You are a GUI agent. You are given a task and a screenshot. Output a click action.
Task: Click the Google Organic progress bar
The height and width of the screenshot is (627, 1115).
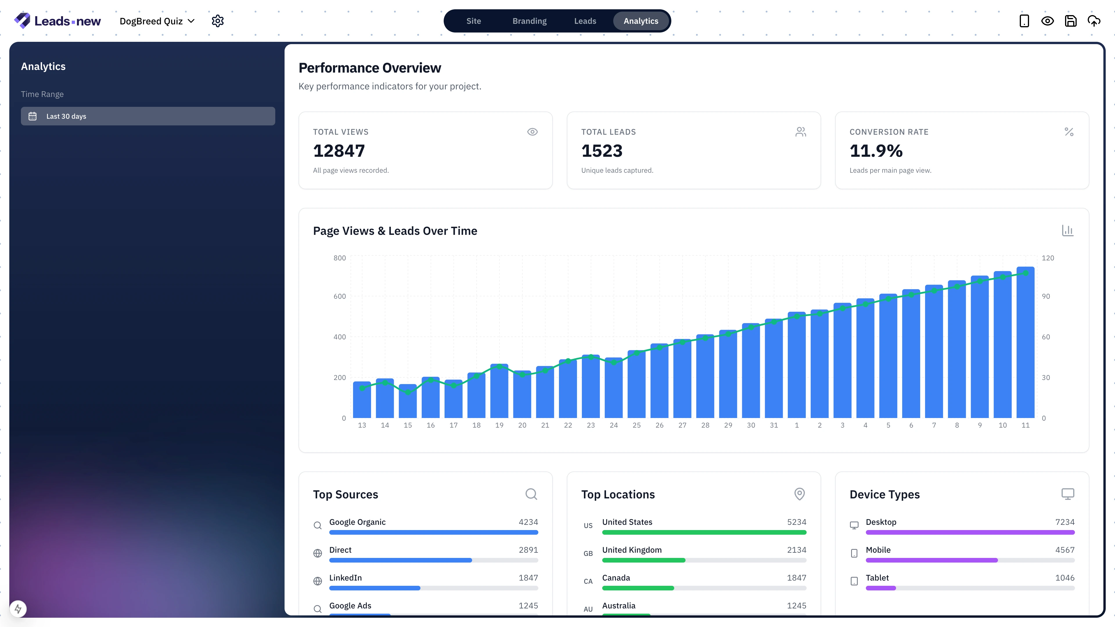[433, 532]
